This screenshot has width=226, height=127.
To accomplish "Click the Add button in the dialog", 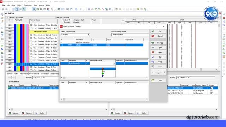I will pyautogui.click(x=158, y=48).
